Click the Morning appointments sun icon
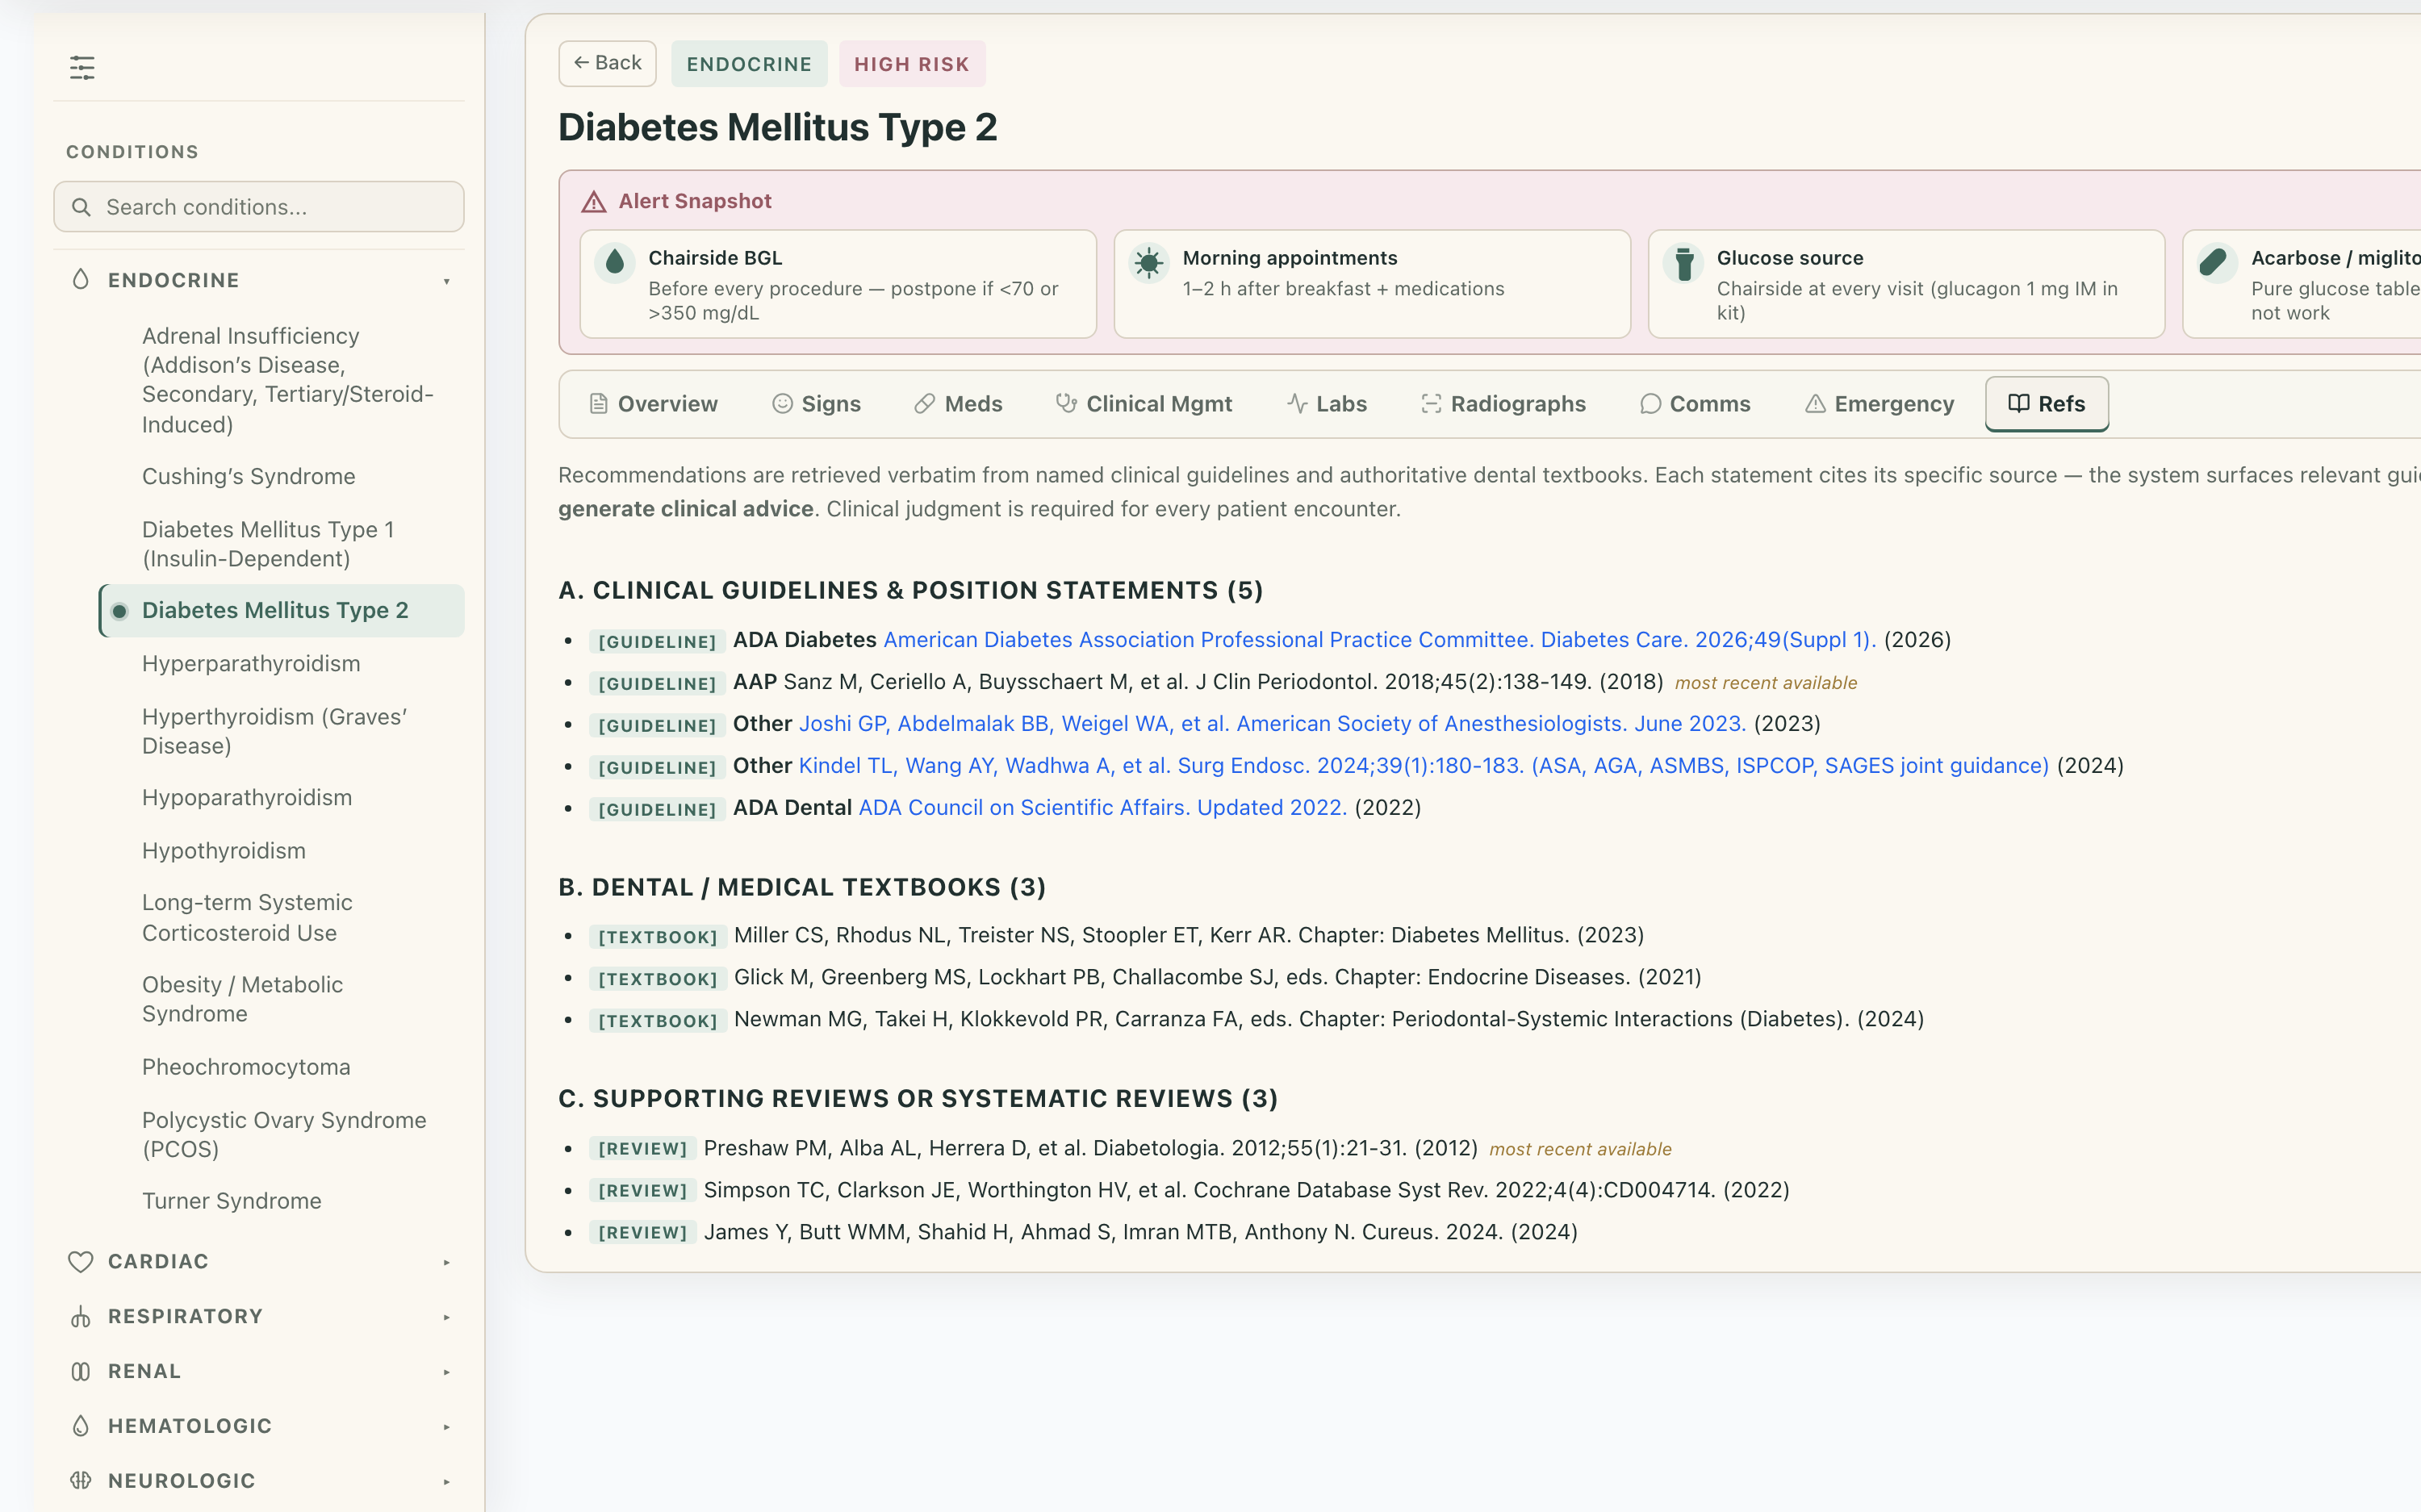The image size is (2421, 1512). pos(1149,262)
